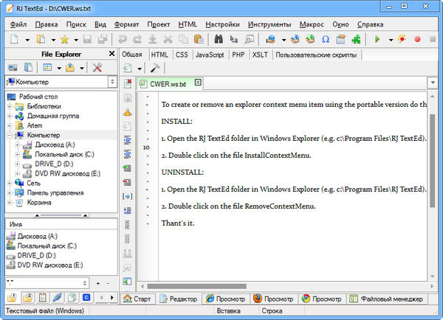Click the Omega special characters icon
Image resolution: width=443 pixels, height=320 pixels.
tap(326, 39)
